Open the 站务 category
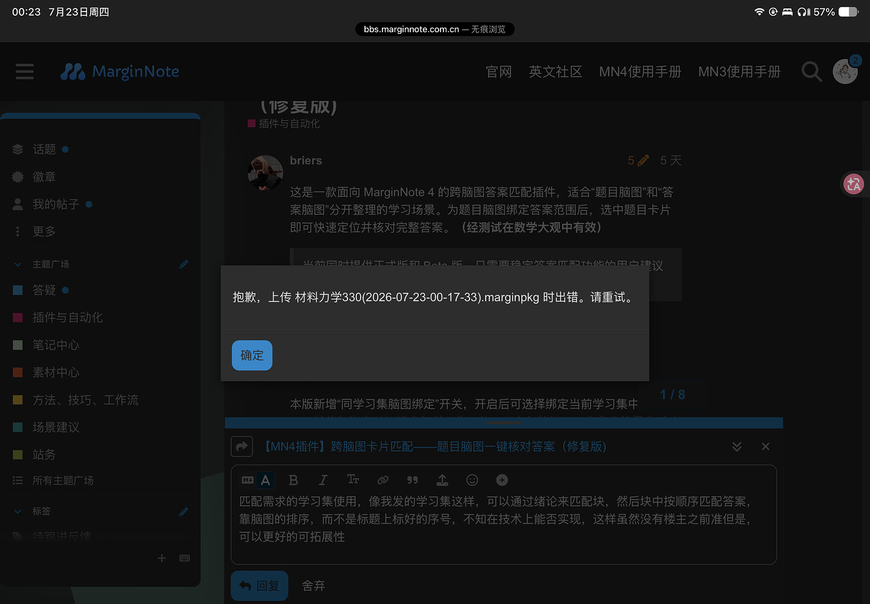The width and height of the screenshot is (870, 604). point(44,455)
